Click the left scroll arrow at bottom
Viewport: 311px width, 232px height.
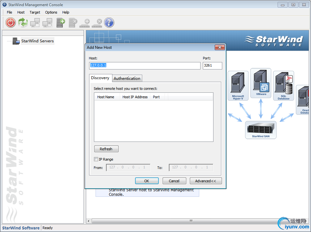(88, 221)
